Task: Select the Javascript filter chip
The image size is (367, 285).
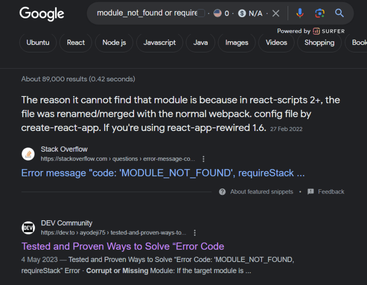Action: click(x=160, y=43)
